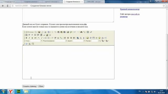Click the Создать страницу button
The image size is (168, 94).
(x=30, y=86)
